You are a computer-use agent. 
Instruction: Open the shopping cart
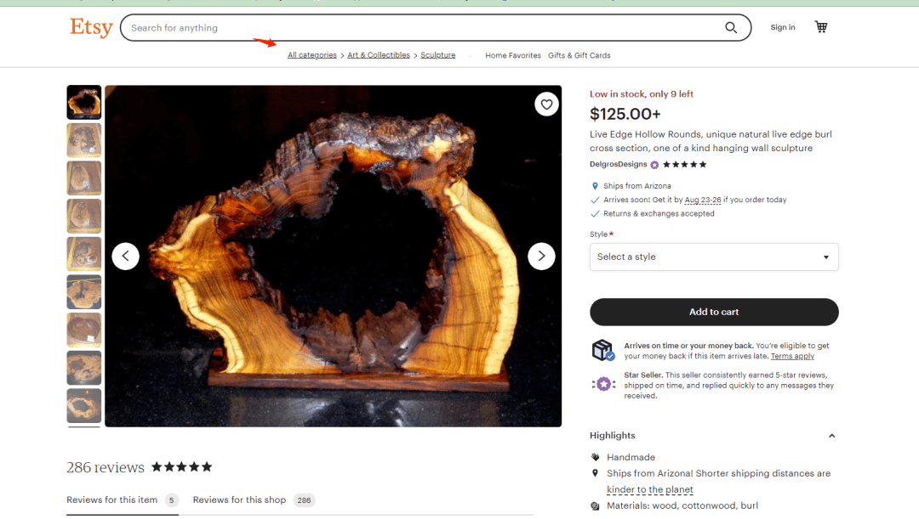[x=820, y=27]
